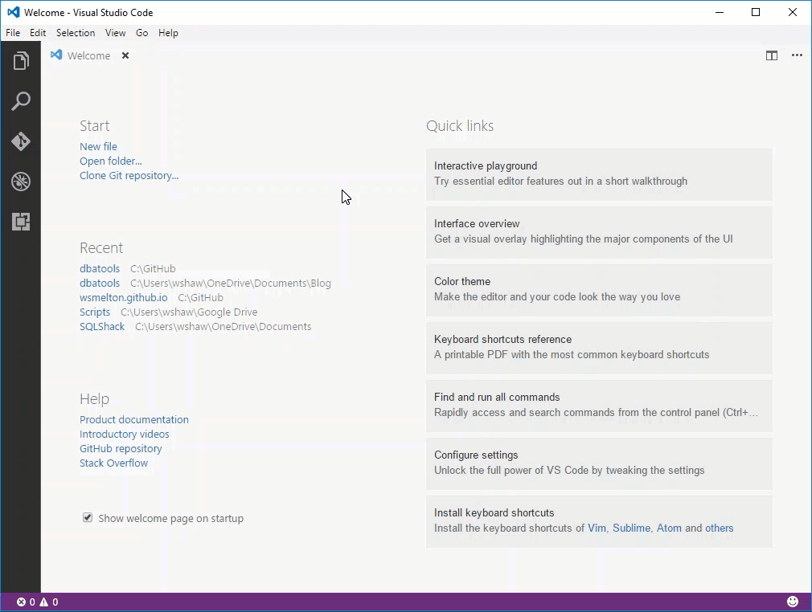
Task: Open the More Actions menu in the editor
Action: [x=797, y=55]
